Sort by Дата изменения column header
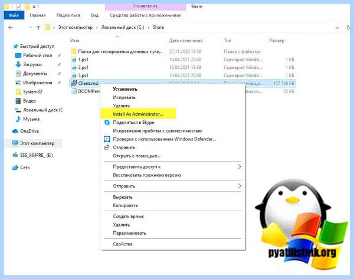Image resolution: width=354 pixels, height=279 pixels. coord(186,41)
